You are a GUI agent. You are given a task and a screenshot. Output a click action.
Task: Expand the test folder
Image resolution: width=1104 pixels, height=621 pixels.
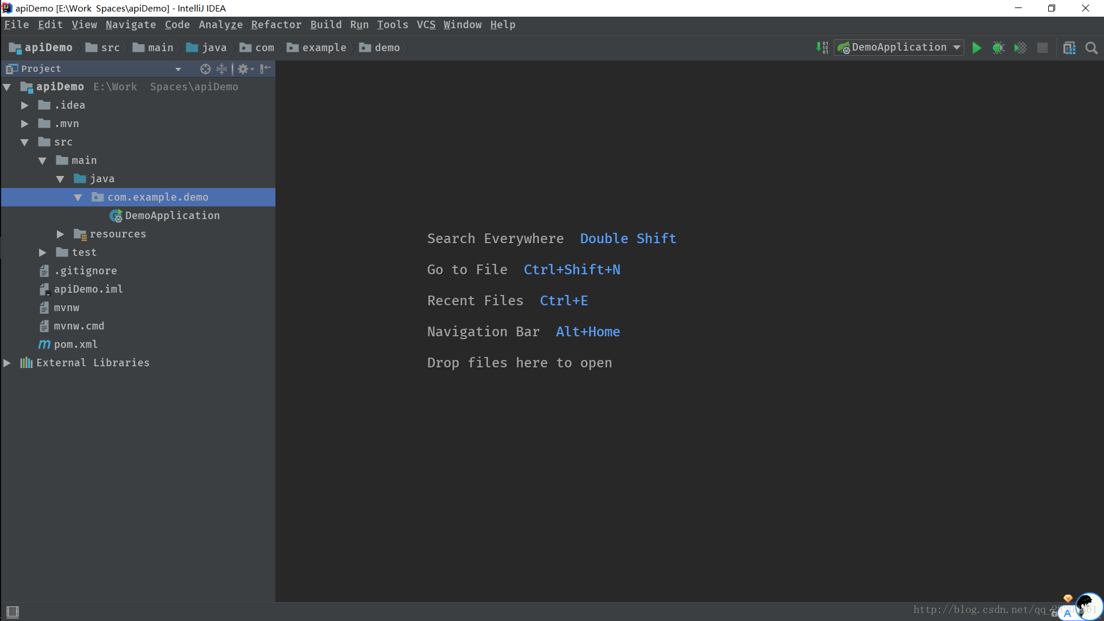(43, 252)
